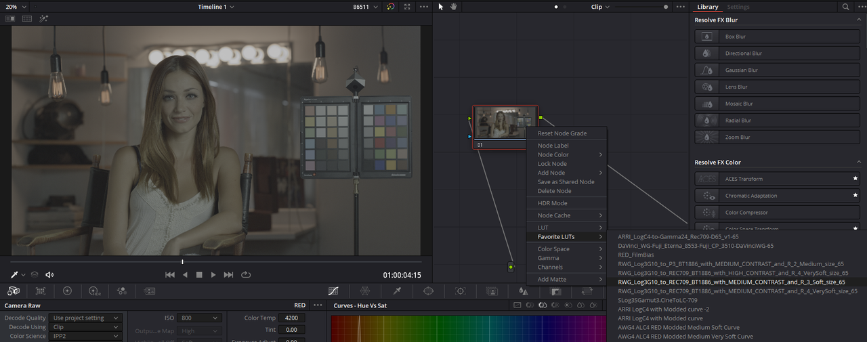Open the Color Warper palette icon
Viewport: 867px width, 342px height.
364,291
